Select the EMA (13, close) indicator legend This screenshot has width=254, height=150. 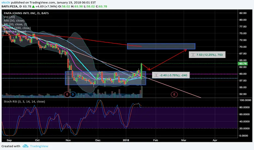(15, 32)
